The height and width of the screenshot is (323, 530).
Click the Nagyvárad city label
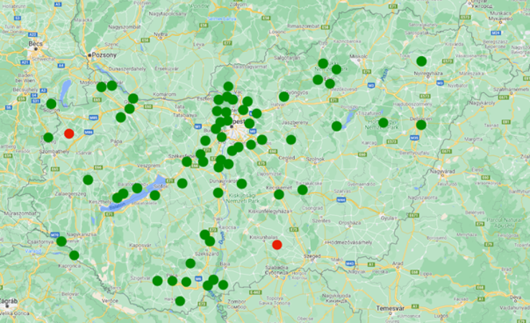442,172
